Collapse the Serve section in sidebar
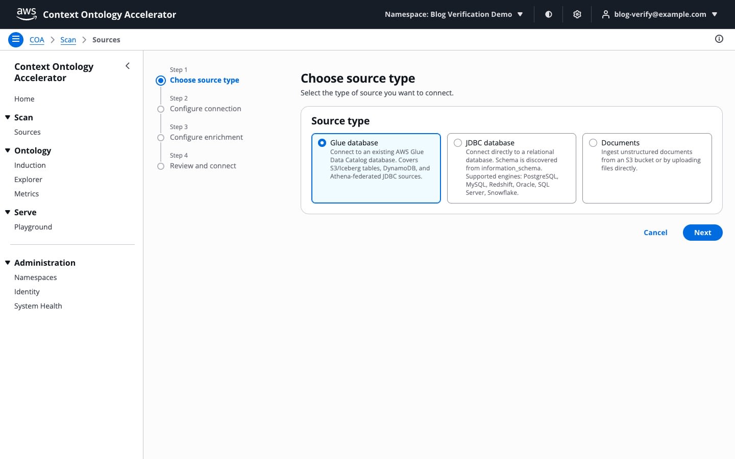 [x=8, y=212]
